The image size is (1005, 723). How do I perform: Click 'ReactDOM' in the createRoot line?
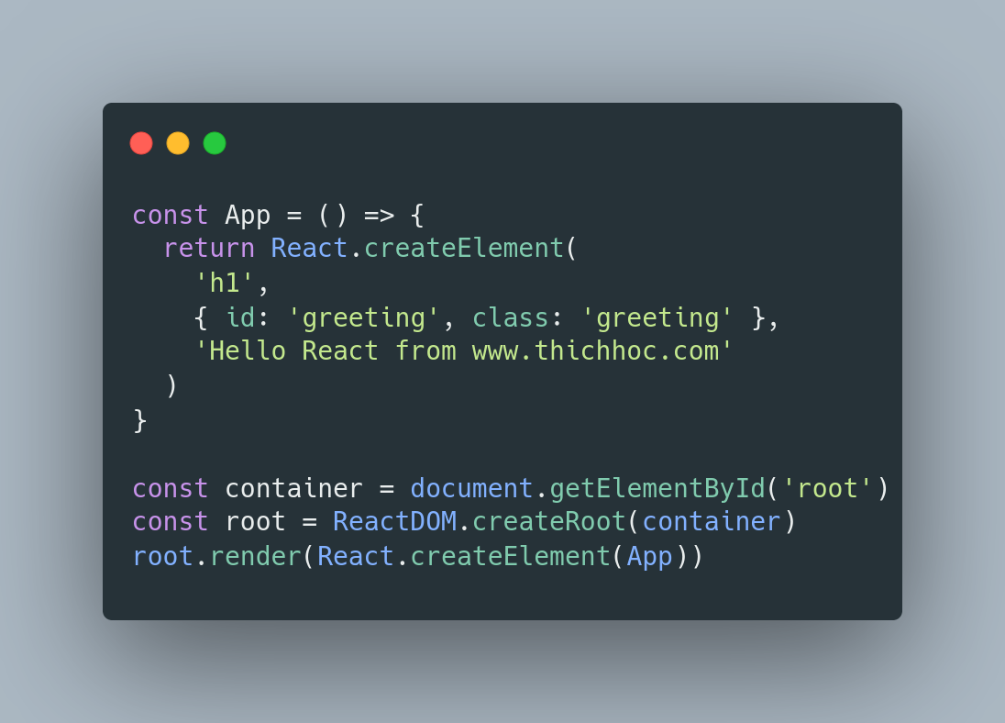point(395,521)
